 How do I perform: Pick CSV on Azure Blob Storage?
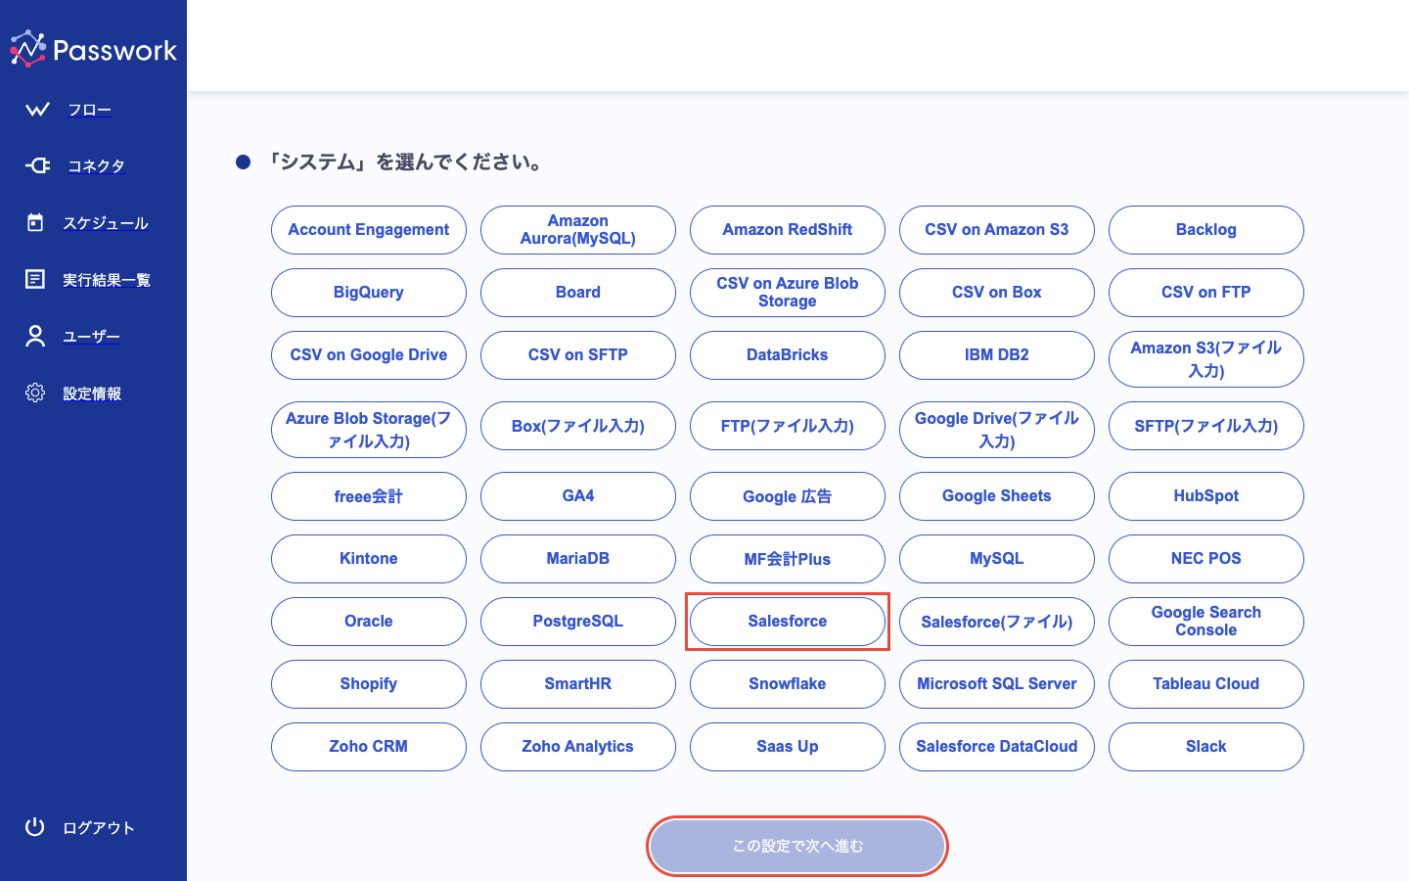pyautogui.click(x=788, y=293)
